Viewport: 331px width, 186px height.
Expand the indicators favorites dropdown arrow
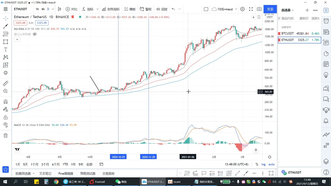[x=97, y=9]
